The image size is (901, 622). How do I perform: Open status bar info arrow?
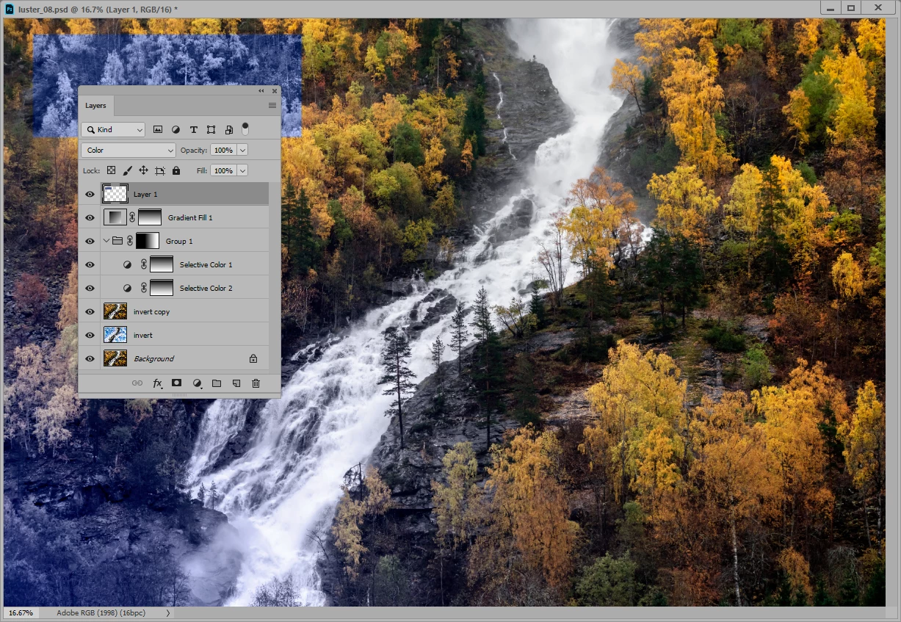tap(168, 612)
